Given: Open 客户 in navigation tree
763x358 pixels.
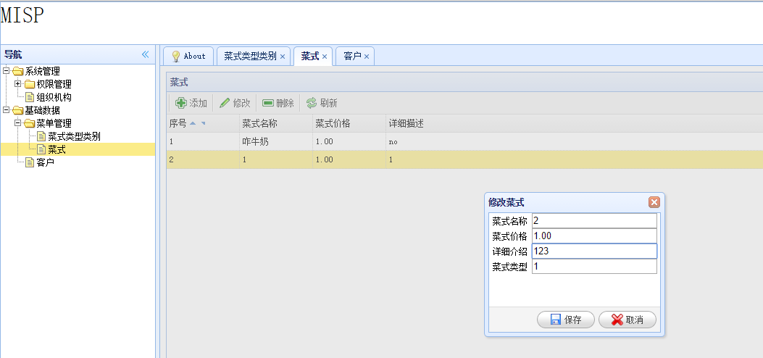Looking at the screenshot, I should coord(45,162).
